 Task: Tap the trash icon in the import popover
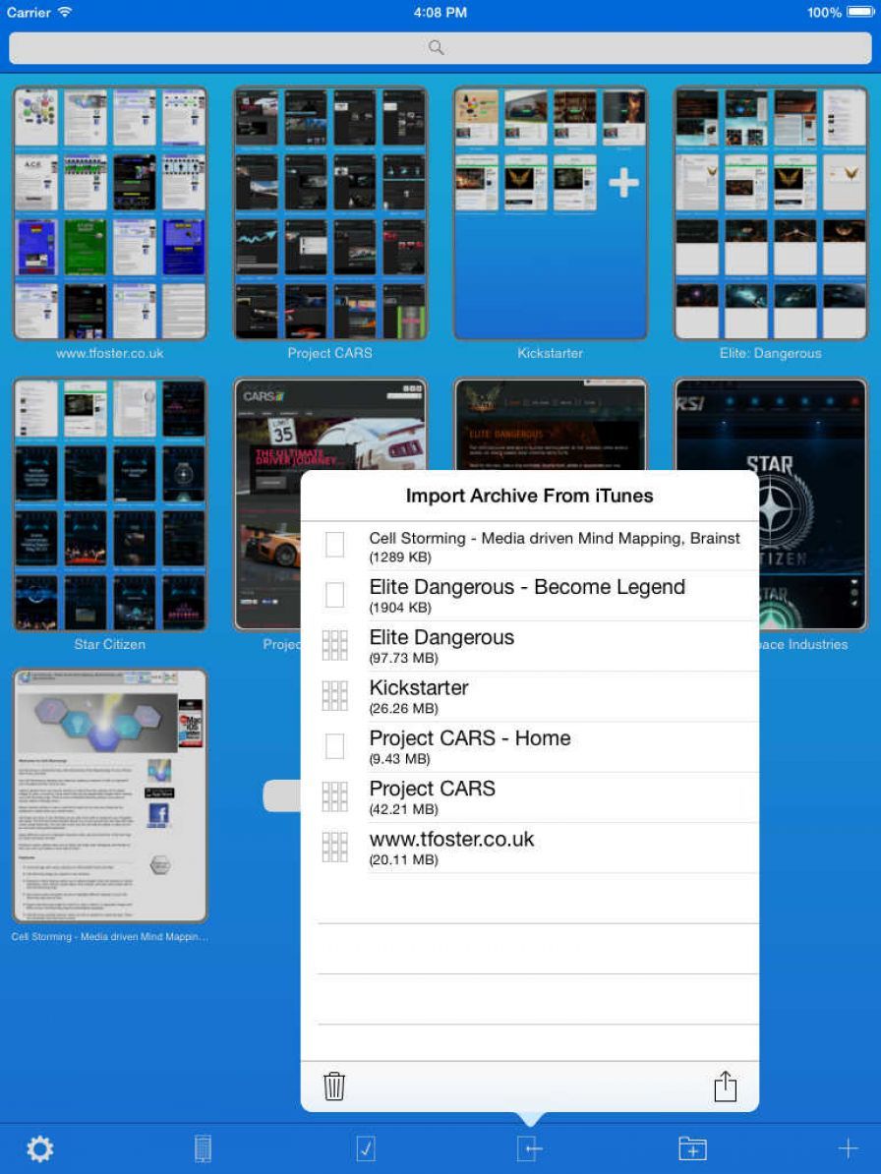click(334, 1086)
